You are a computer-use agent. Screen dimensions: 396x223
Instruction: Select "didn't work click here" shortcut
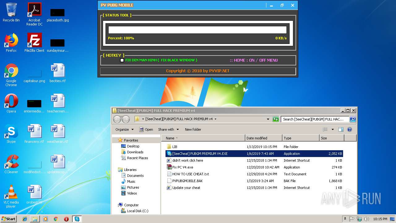(254, 160)
